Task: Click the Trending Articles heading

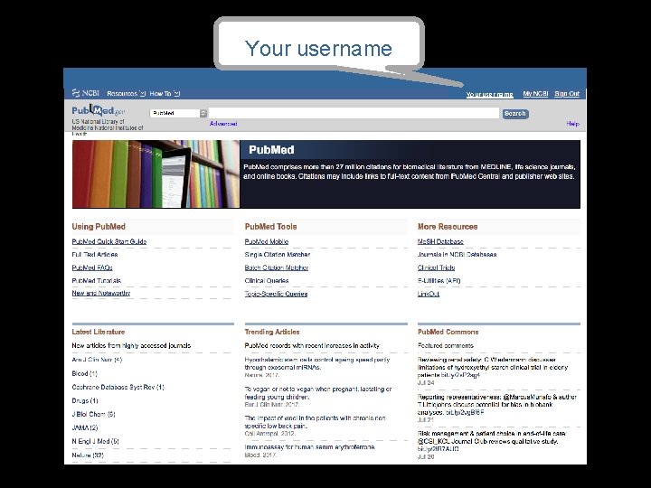Action: [272, 332]
